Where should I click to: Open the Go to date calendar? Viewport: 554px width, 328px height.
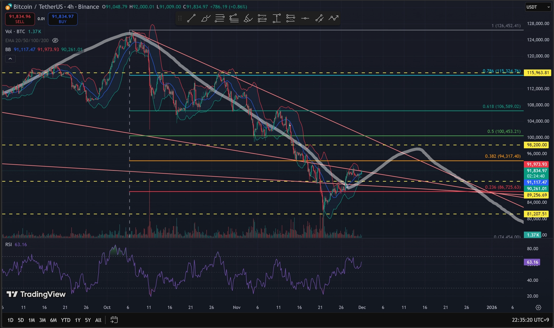pos(114,320)
